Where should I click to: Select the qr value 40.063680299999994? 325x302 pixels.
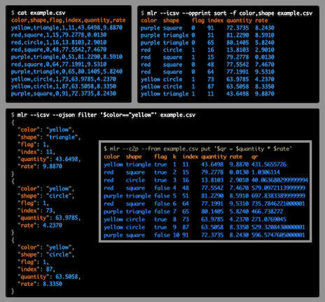click(279, 180)
